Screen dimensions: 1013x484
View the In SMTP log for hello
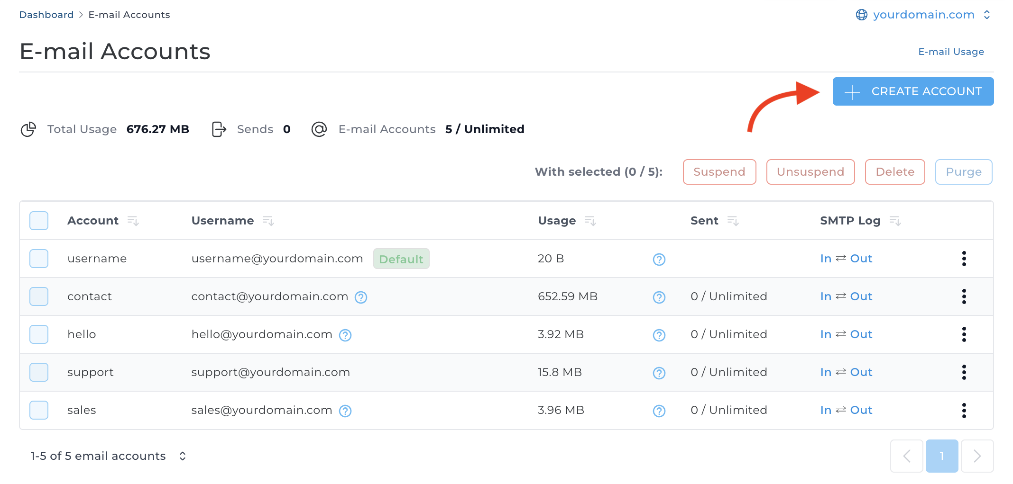click(826, 334)
